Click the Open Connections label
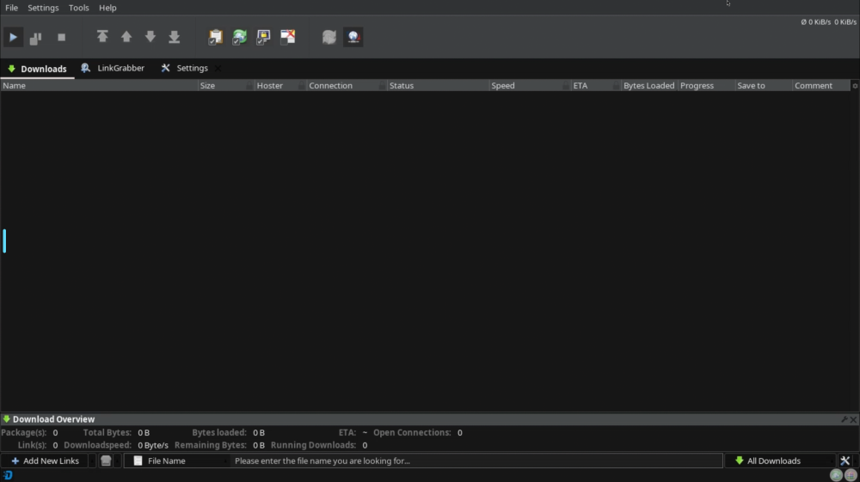The height and width of the screenshot is (482, 860). click(x=412, y=433)
